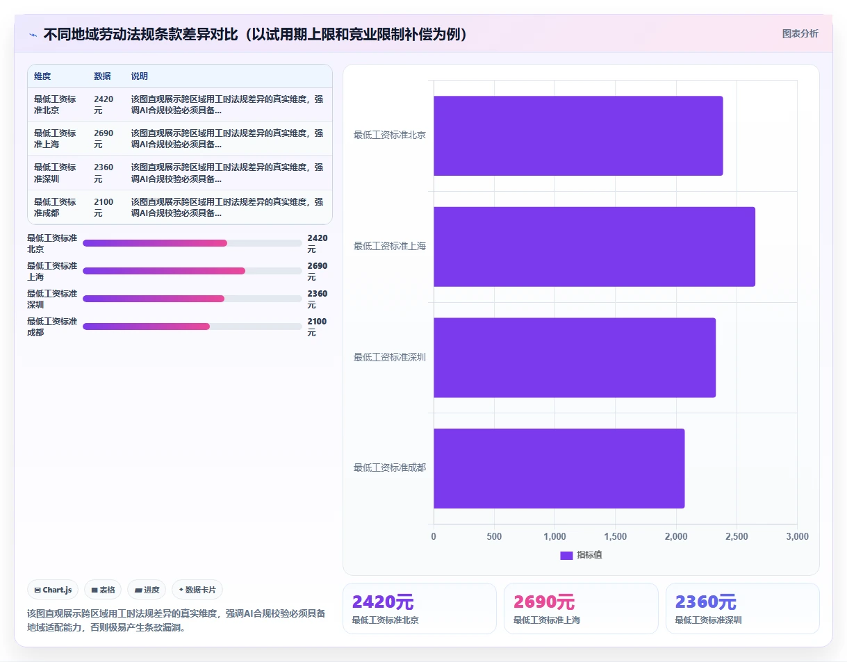Click the 最低工资标准深圳 progress bar
The image size is (847, 662).
[x=192, y=299]
